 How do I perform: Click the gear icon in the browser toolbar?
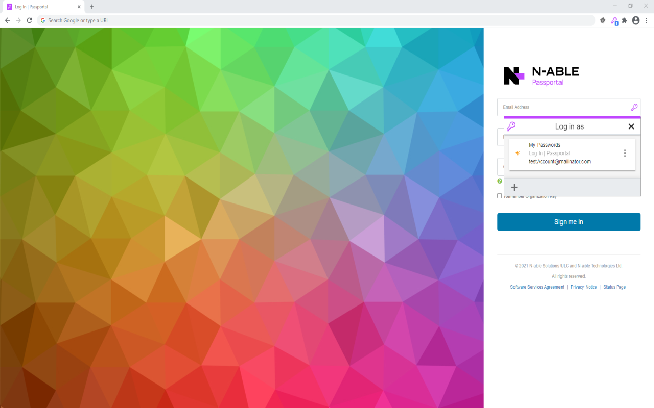click(x=603, y=20)
